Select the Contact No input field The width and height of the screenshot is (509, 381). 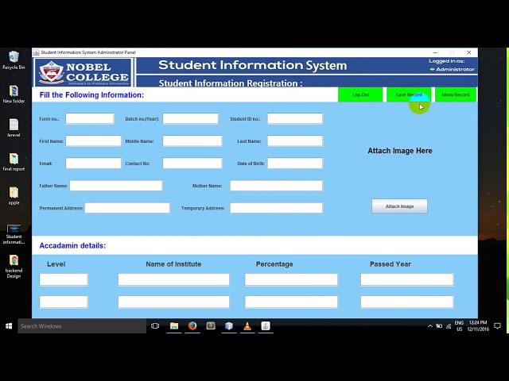click(192, 164)
